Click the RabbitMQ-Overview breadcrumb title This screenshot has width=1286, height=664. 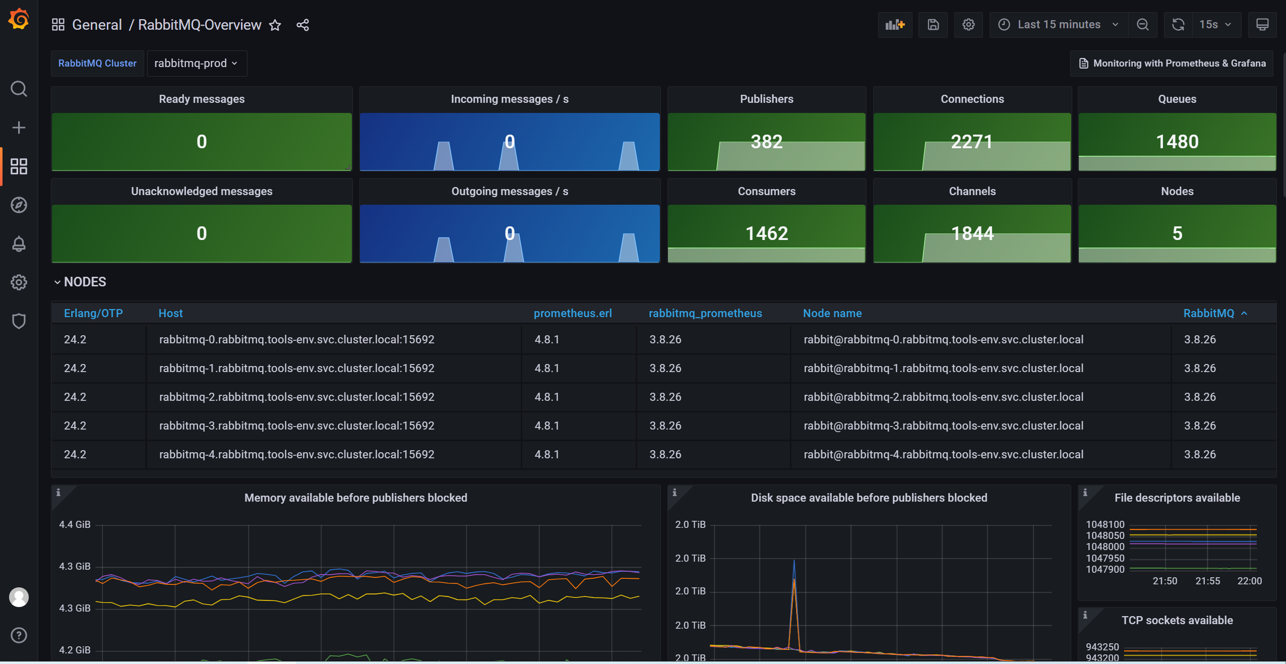click(x=200, y=25)
